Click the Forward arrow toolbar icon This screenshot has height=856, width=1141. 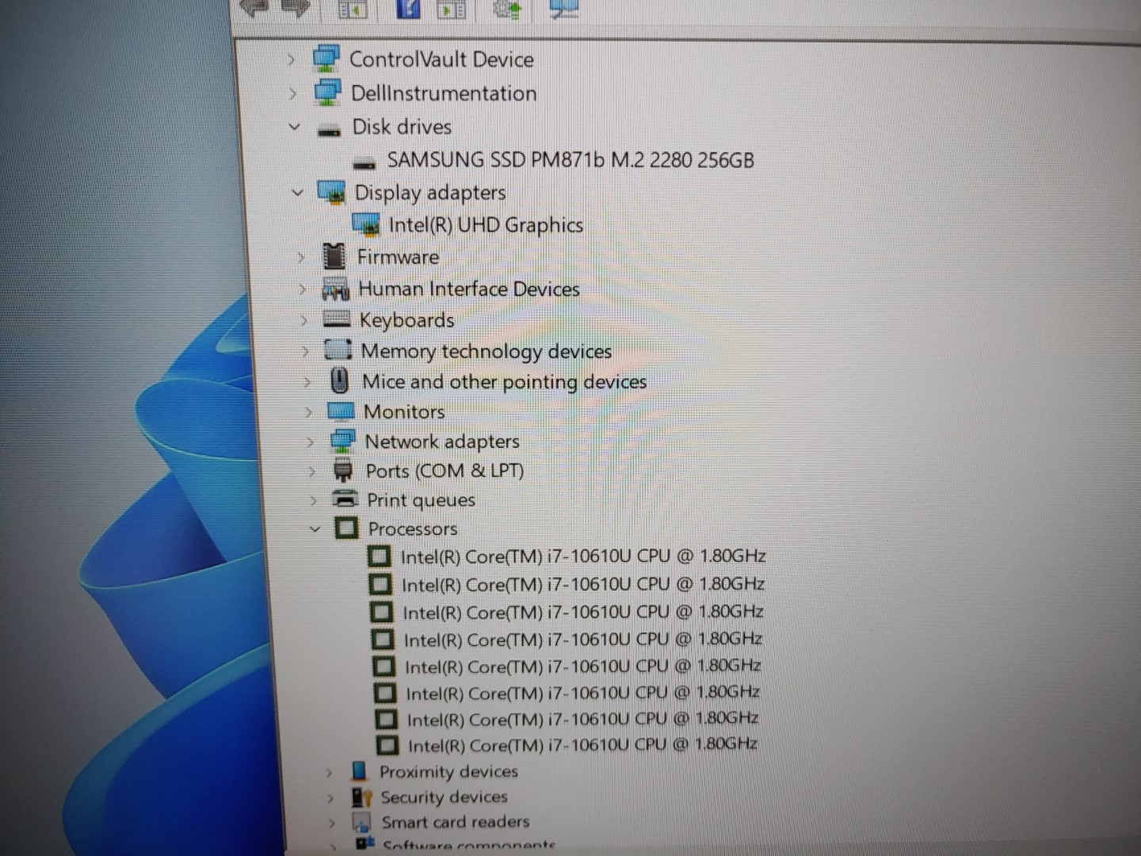295,8
